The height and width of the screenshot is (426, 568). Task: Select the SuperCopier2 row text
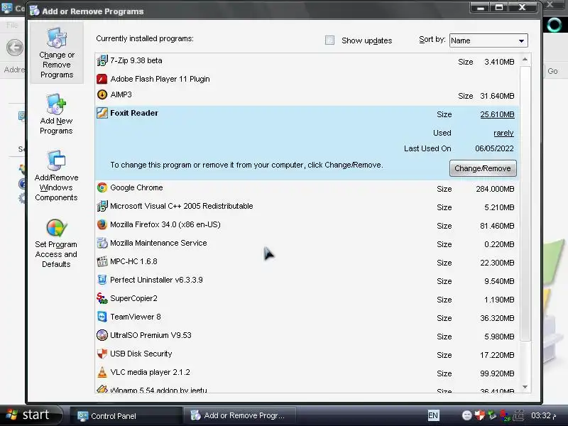click(133, 298)
